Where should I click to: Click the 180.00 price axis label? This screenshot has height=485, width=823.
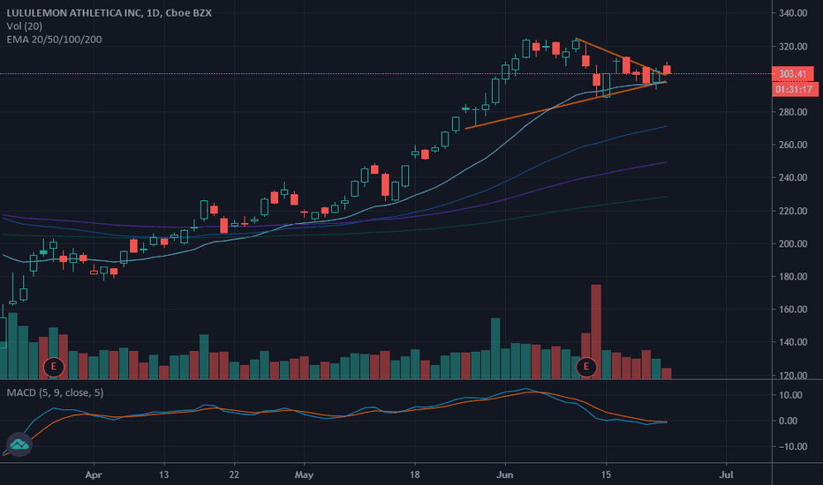pos(793,276)
